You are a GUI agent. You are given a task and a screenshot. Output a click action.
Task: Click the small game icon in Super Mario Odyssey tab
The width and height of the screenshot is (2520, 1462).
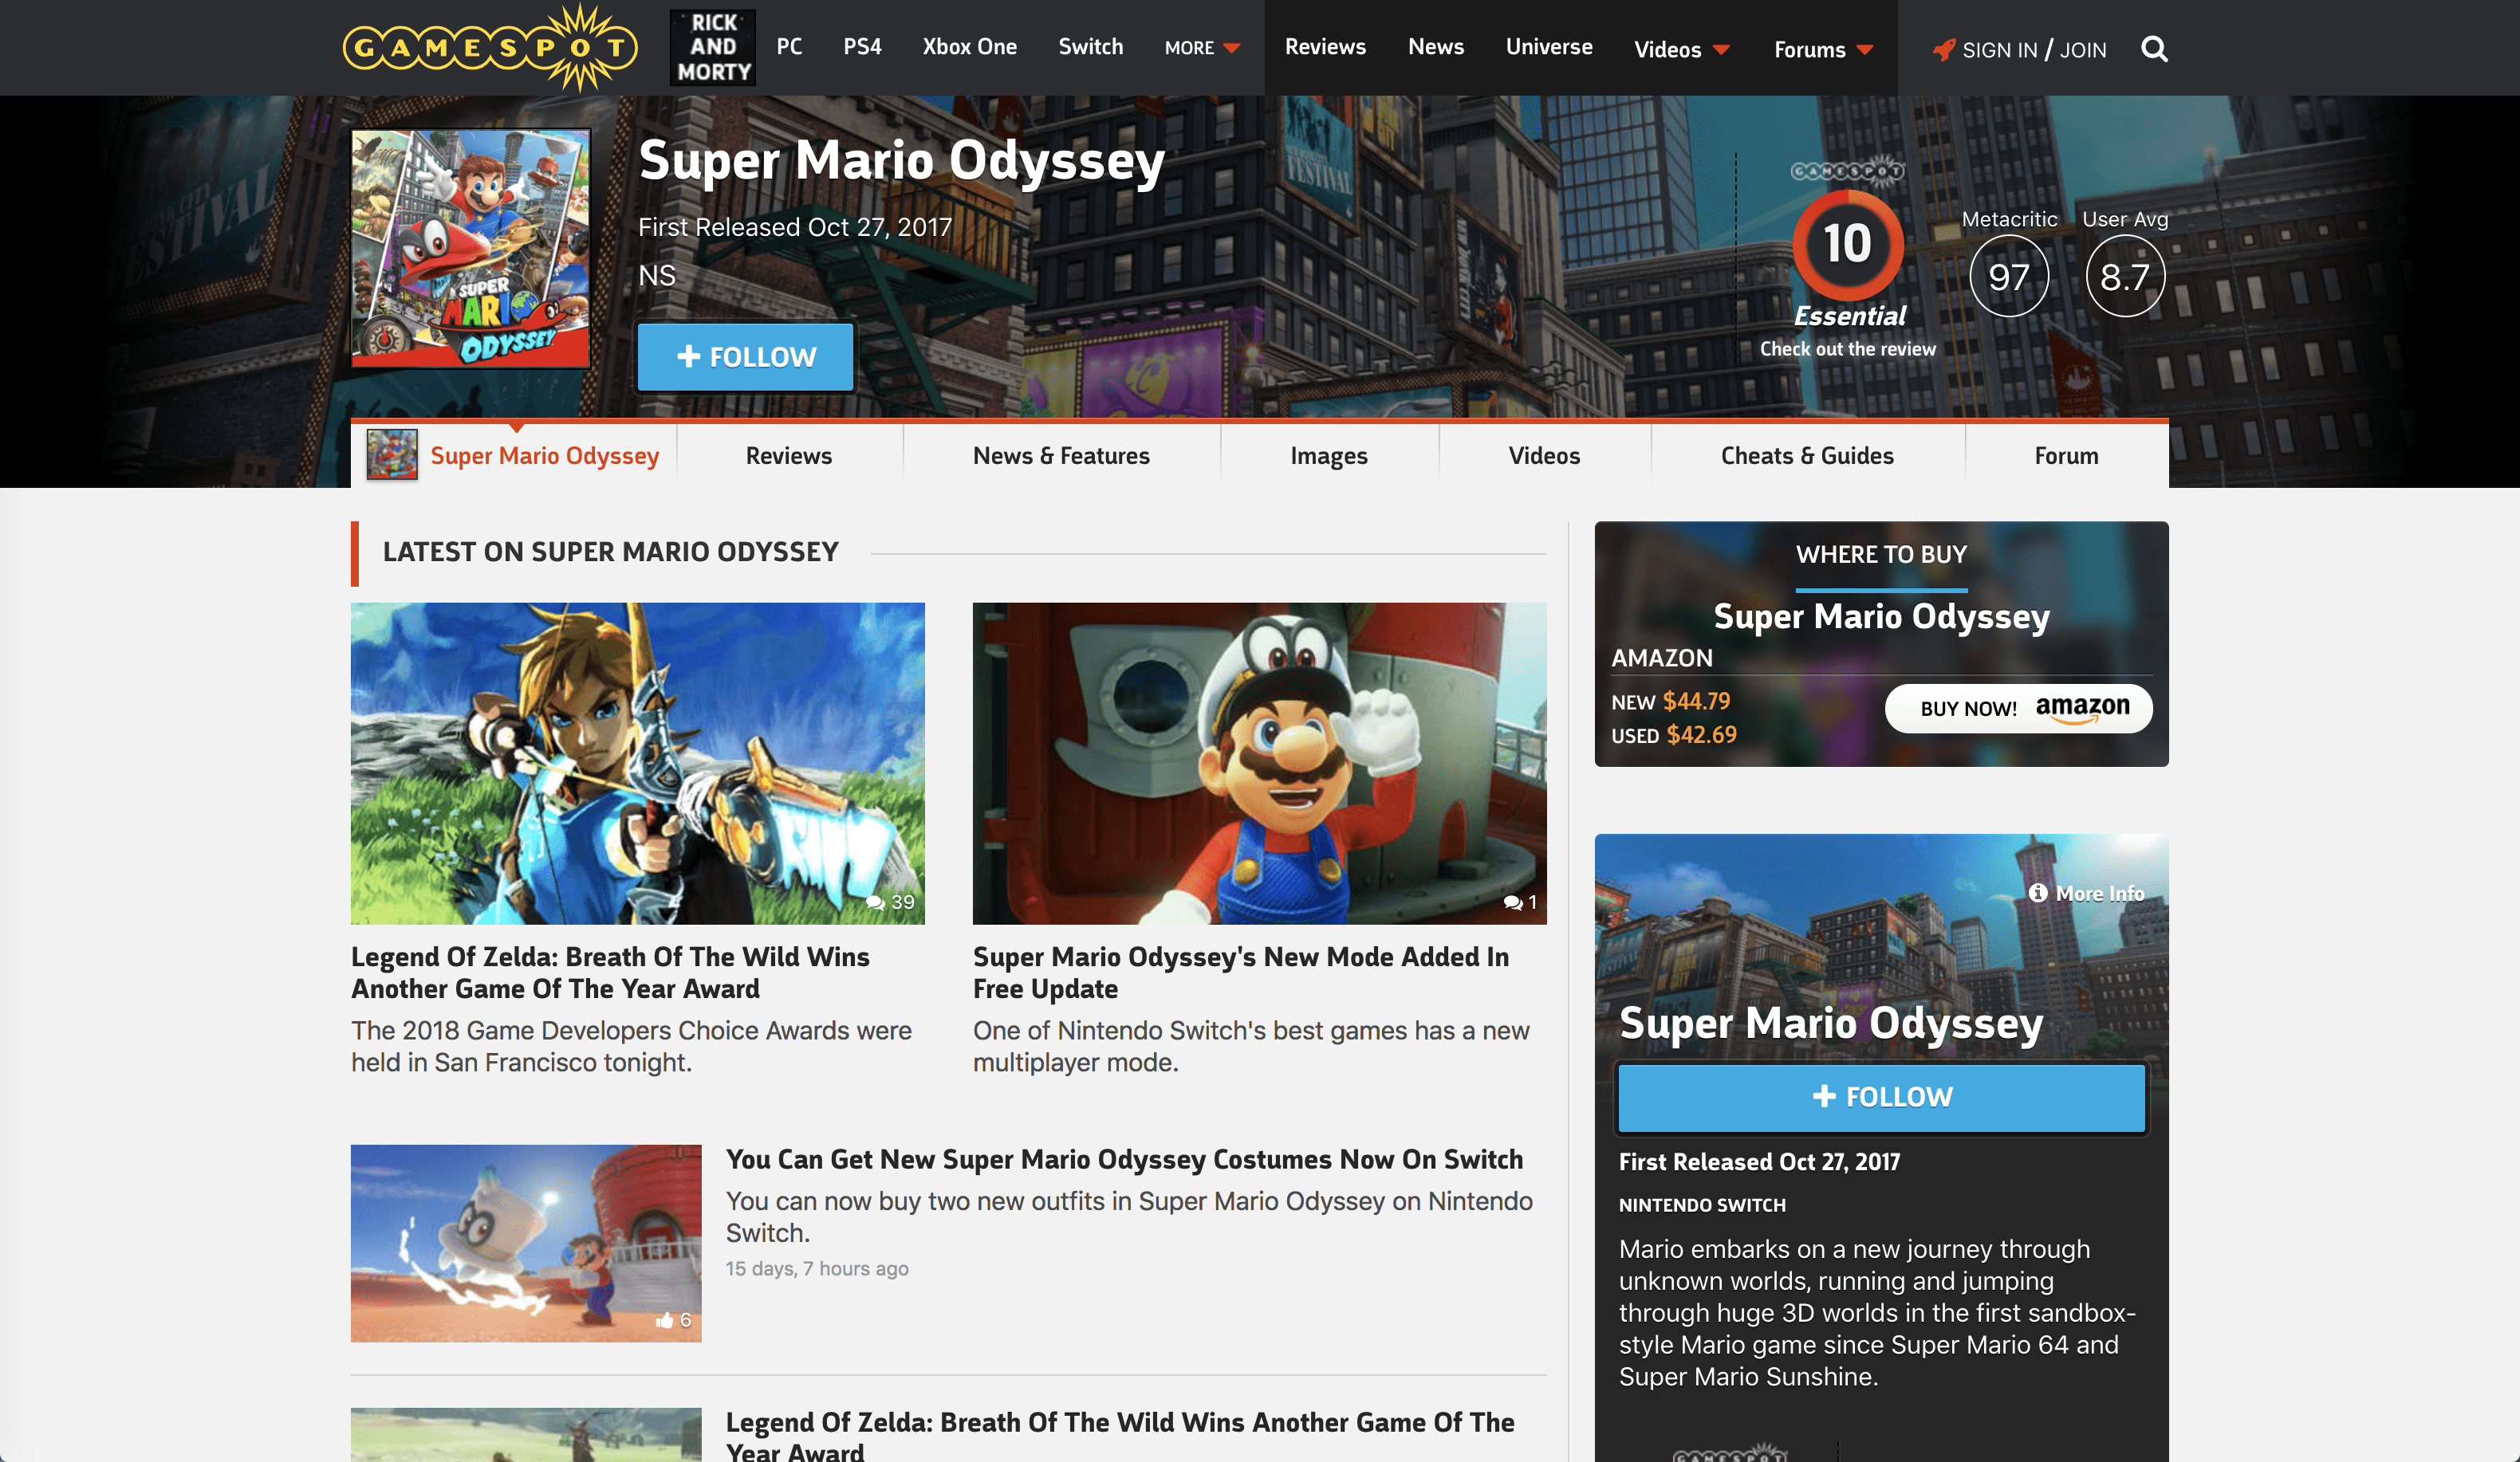[x=392, y=454]
